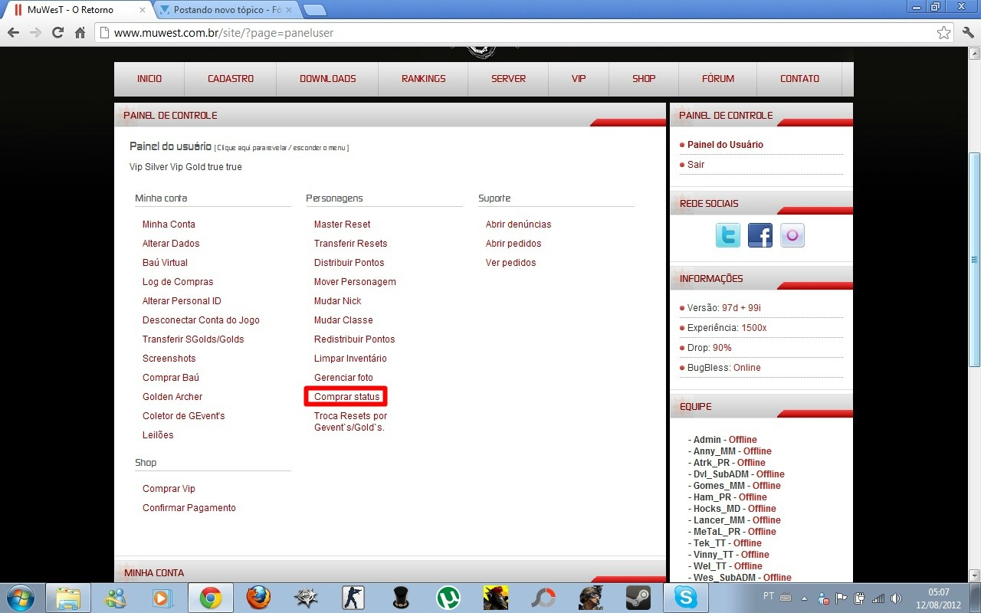Screen dimensions: 981x613
Task: Click Limpar Inventário link
Action: point(350,359)
